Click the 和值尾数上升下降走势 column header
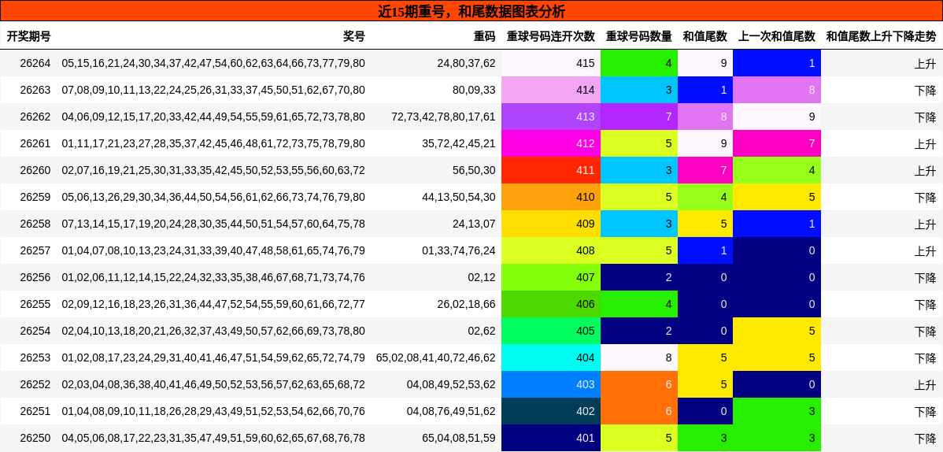Screen dimensions: 943x452 (881, 37)
